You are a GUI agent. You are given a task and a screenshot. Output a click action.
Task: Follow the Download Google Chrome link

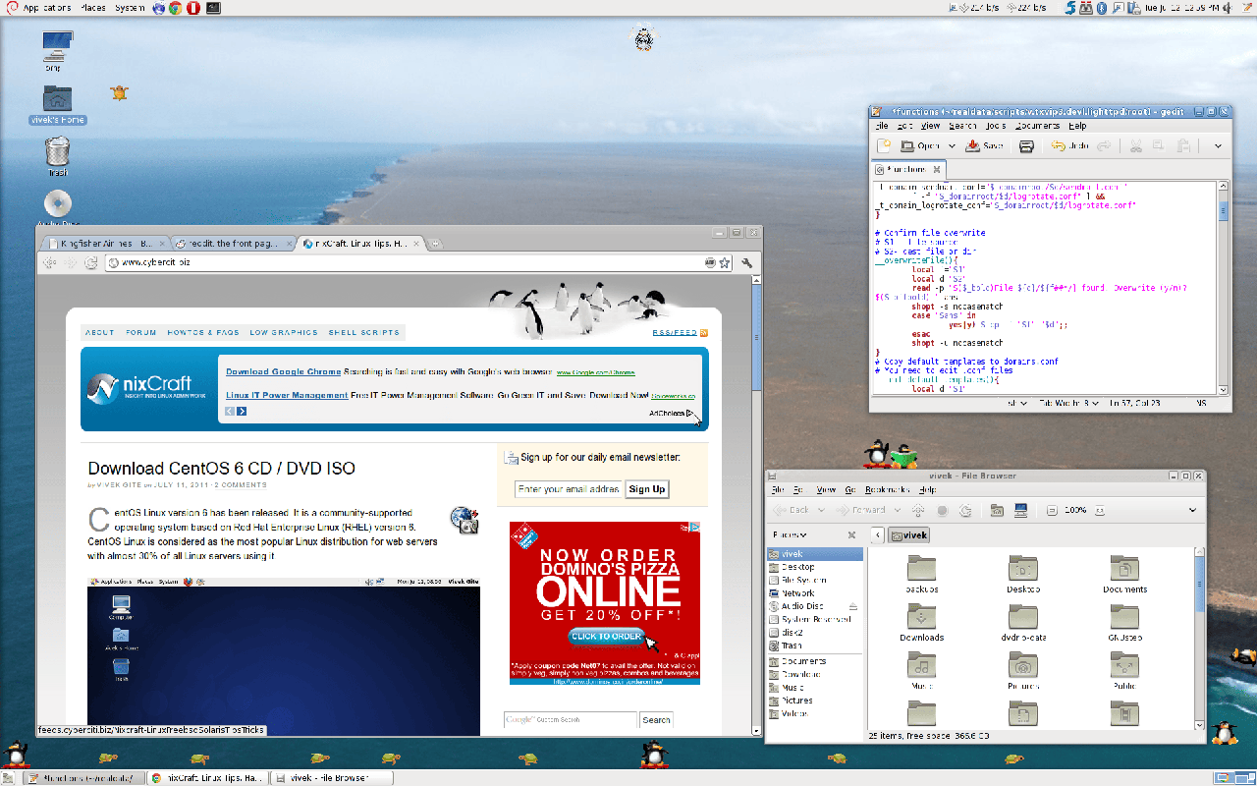(283, 371)
